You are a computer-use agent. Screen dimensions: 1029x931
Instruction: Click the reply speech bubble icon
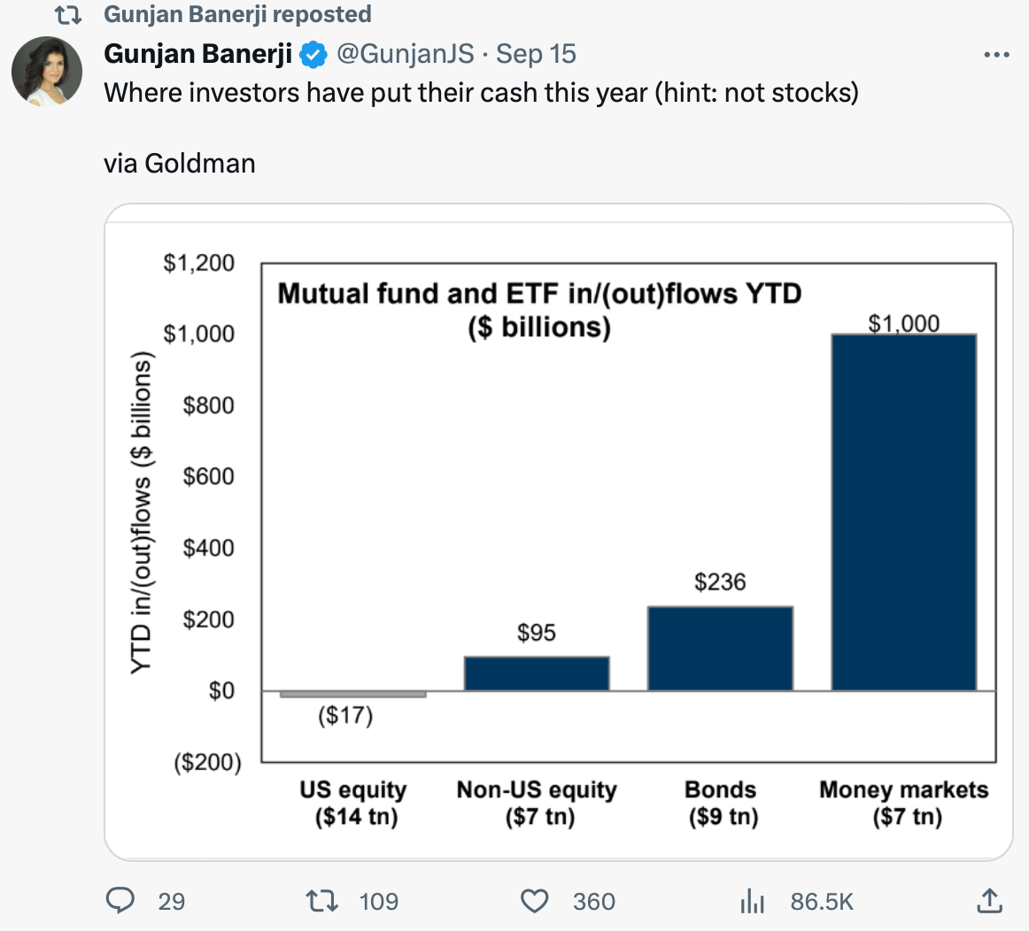[120, 901]
